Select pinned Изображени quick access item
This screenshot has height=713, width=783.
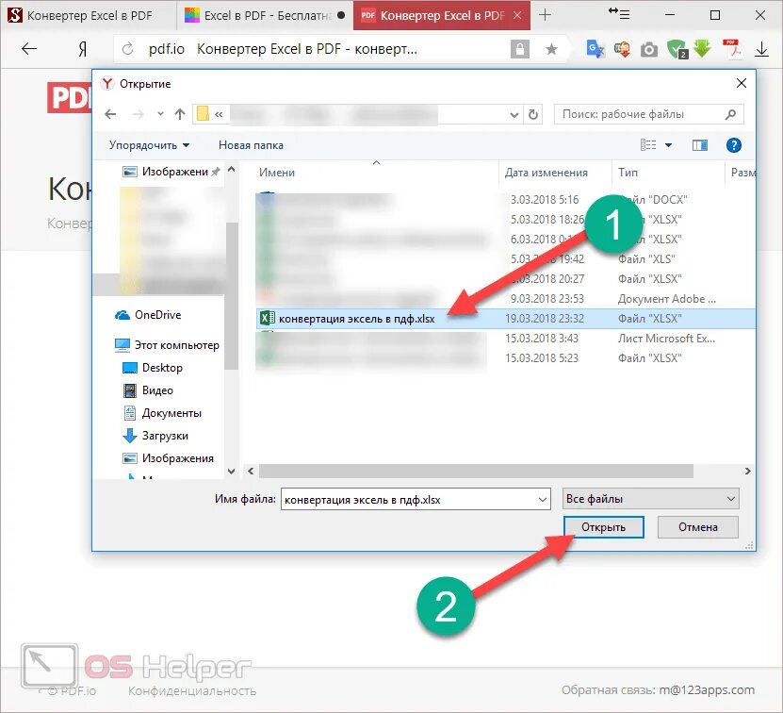point(171,172)
